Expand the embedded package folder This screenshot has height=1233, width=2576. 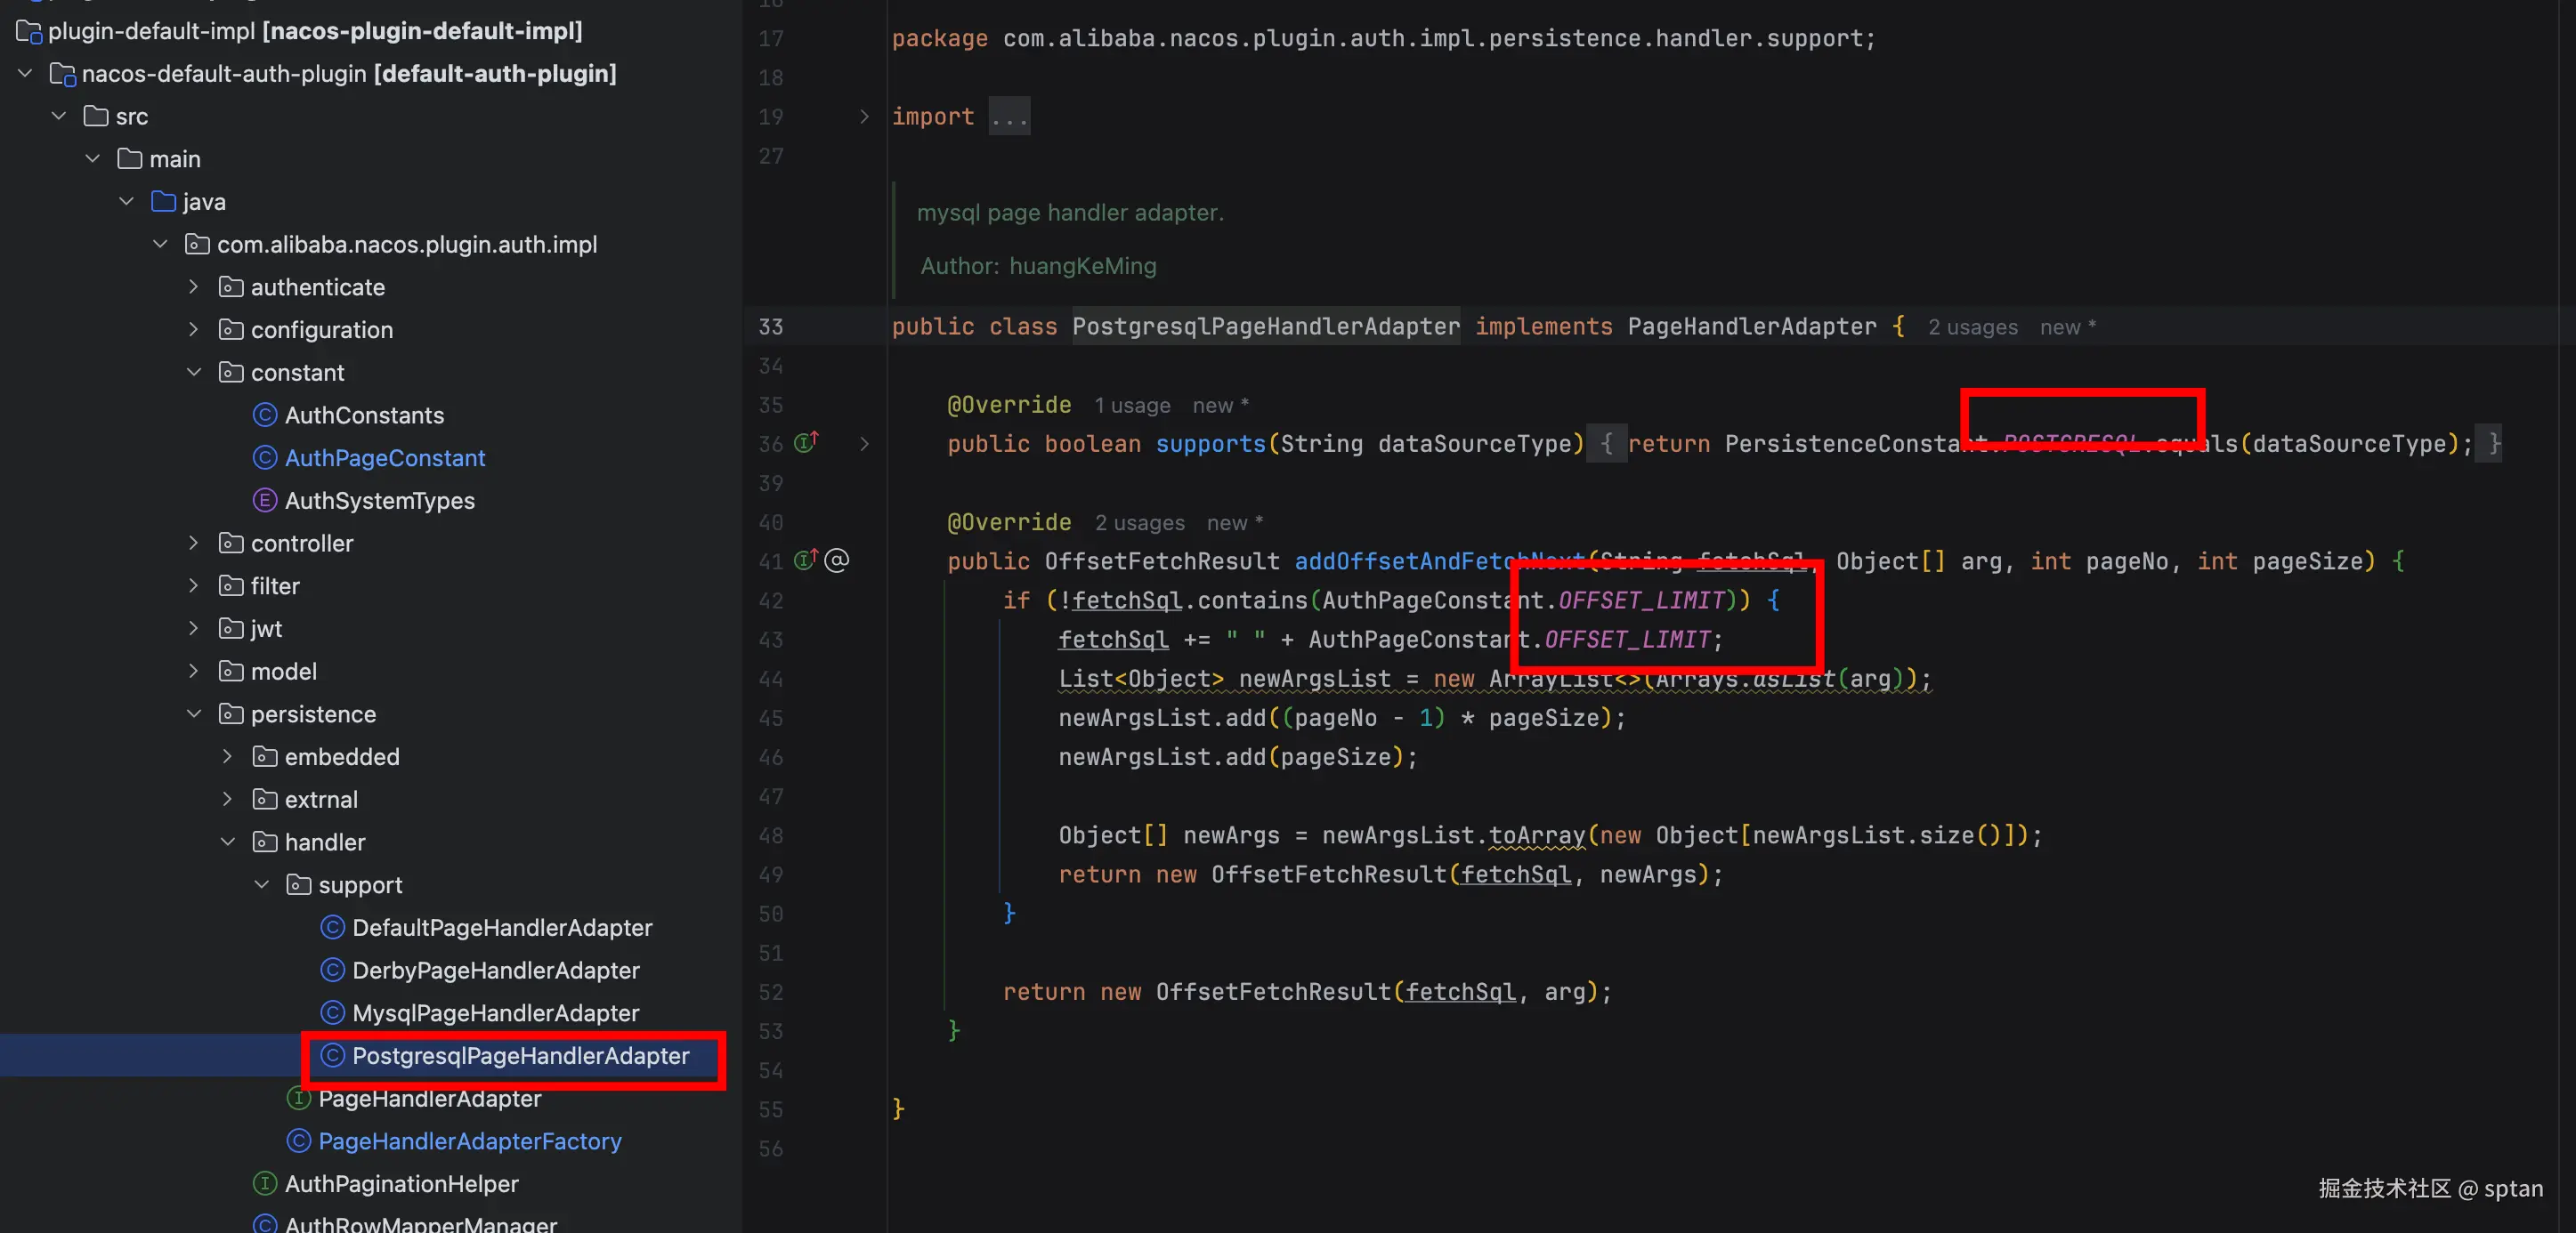click(x=227, y=756)
